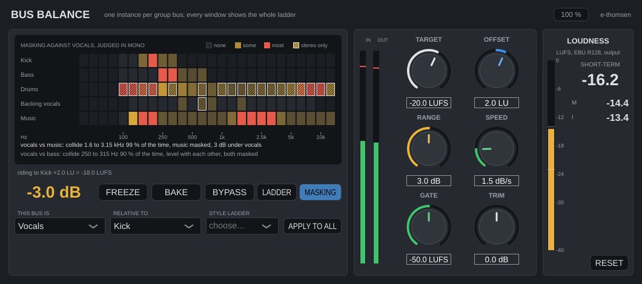Viewport: 642px width, 284px height.
Task: Click the GATE knob
Action: tap(429, 225)
